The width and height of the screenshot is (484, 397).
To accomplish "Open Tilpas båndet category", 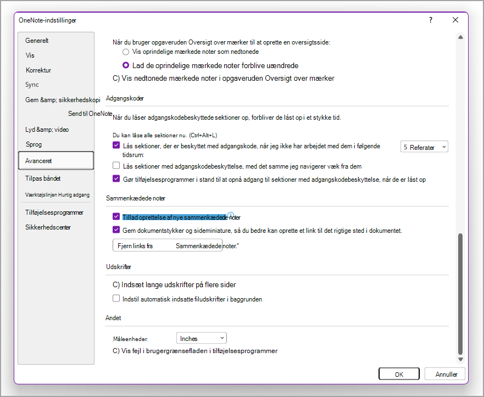I will pos(43,178).
